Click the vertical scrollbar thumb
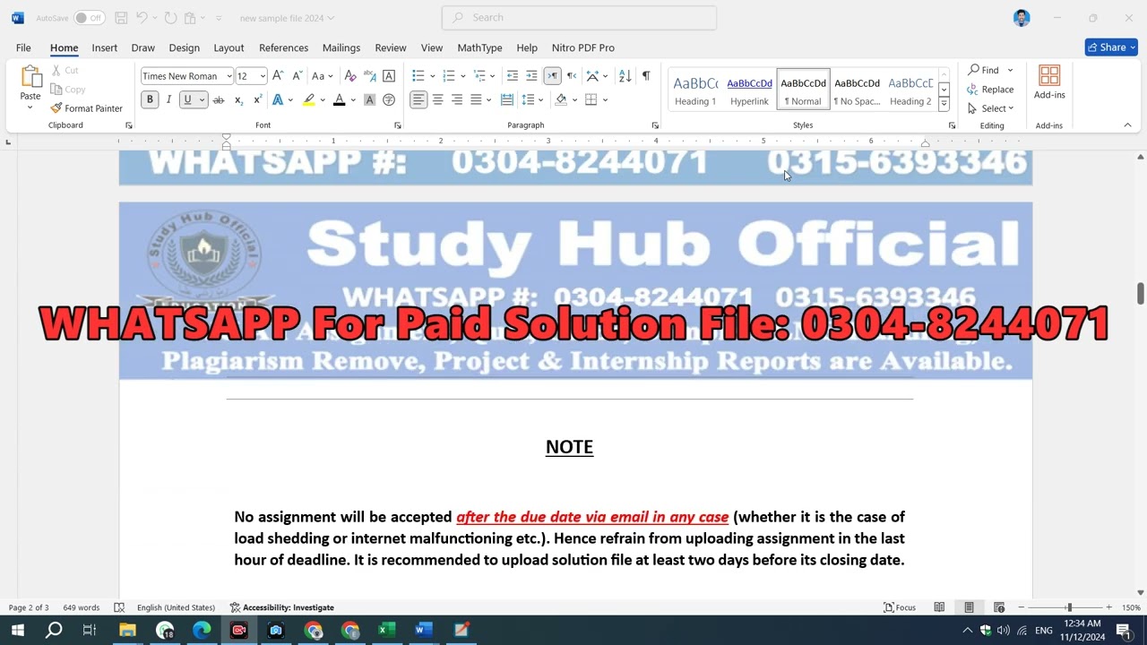Screen dimensions: 1147x645 point(1140,294)
